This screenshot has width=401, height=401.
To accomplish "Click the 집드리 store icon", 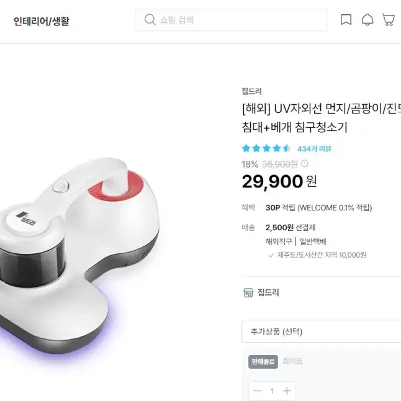I will 248,292.
